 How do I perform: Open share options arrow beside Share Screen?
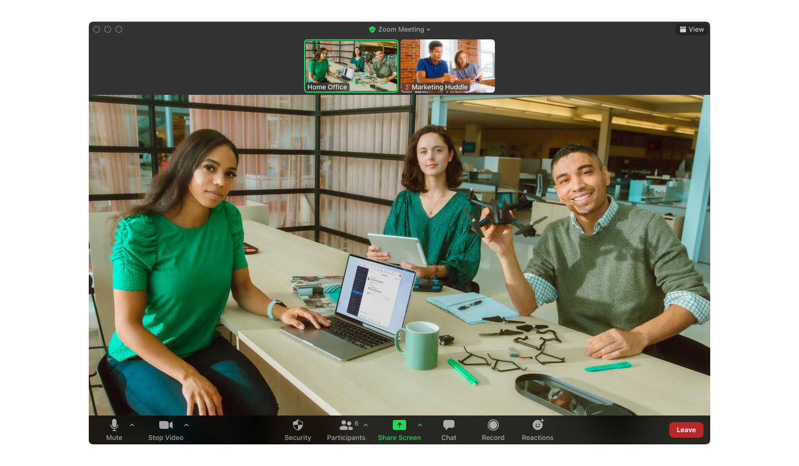tap(420, 425)
